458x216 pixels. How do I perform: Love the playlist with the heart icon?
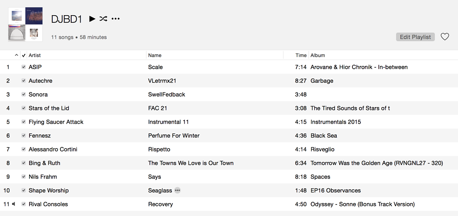[x=445, y=37]
